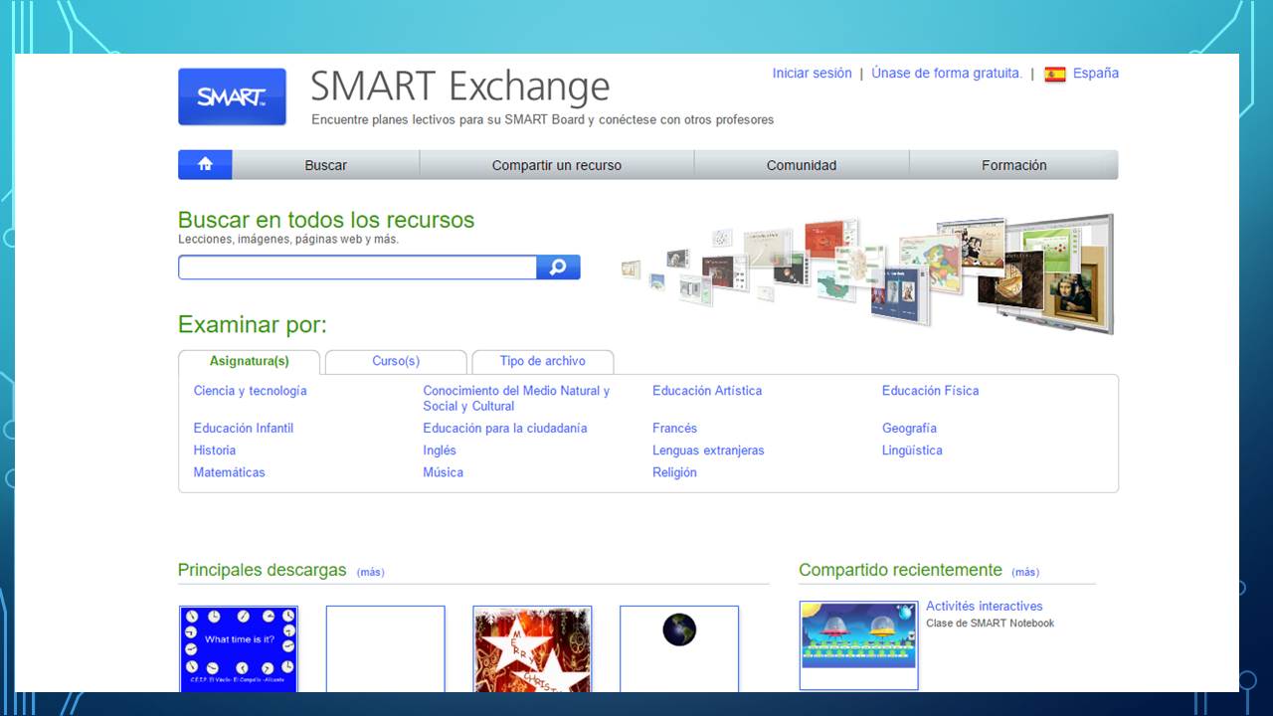Screen dimensions: 1273x716
Task: Click the SMART Exchange title
Action: coord(460,87)
